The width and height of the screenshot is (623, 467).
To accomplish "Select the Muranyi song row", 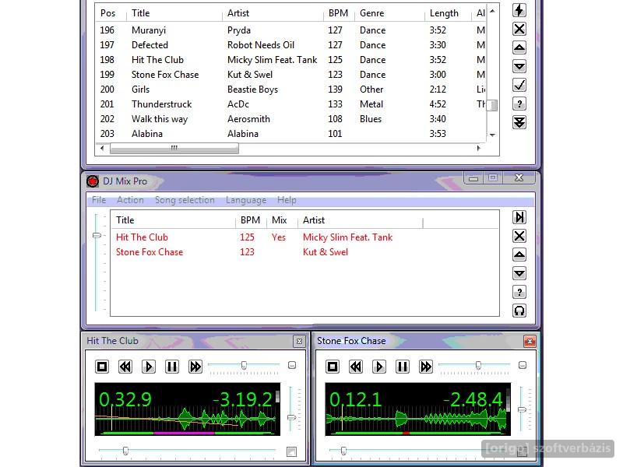I will click(290, 30).
